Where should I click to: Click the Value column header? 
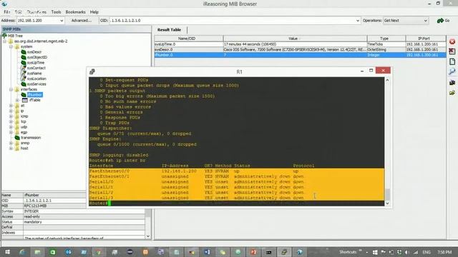pos(295,39)
